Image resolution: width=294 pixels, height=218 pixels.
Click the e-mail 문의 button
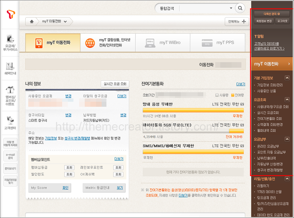pos(10,156)
